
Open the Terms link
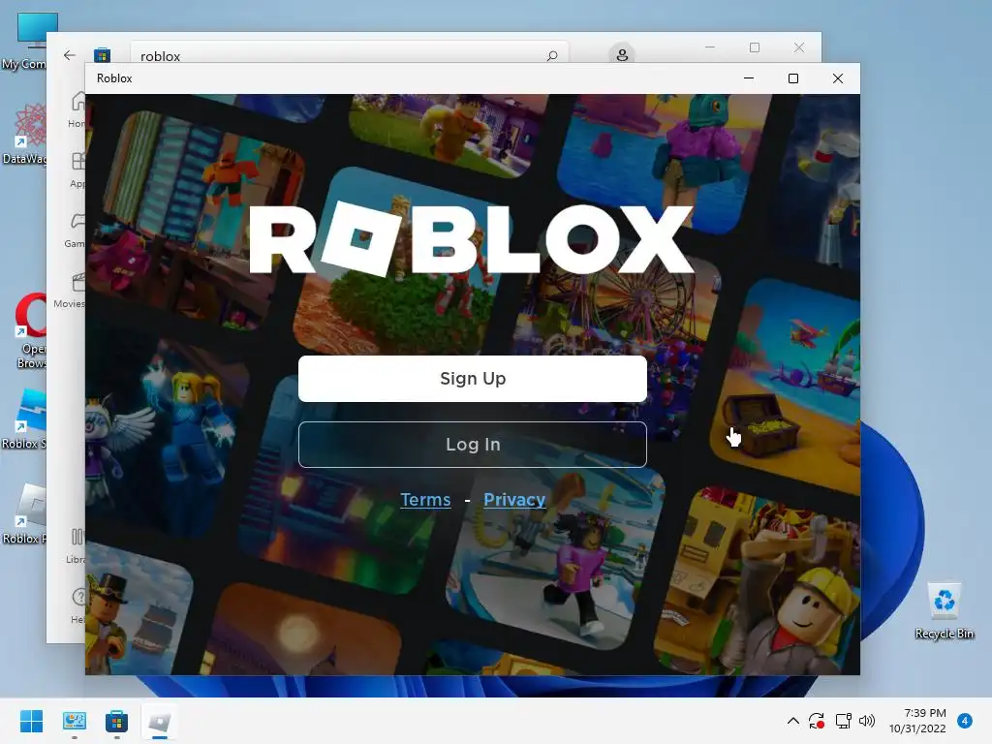(426, 499)
